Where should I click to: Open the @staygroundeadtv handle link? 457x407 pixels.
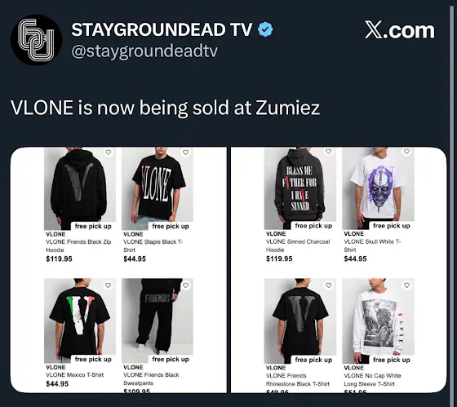click(144, 51)
